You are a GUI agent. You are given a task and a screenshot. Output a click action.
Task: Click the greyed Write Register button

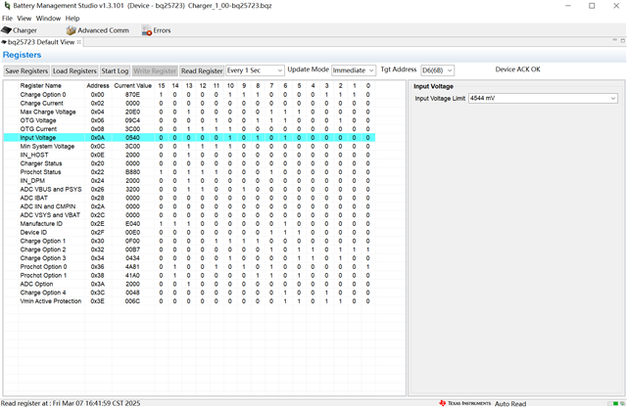point(155,70)
